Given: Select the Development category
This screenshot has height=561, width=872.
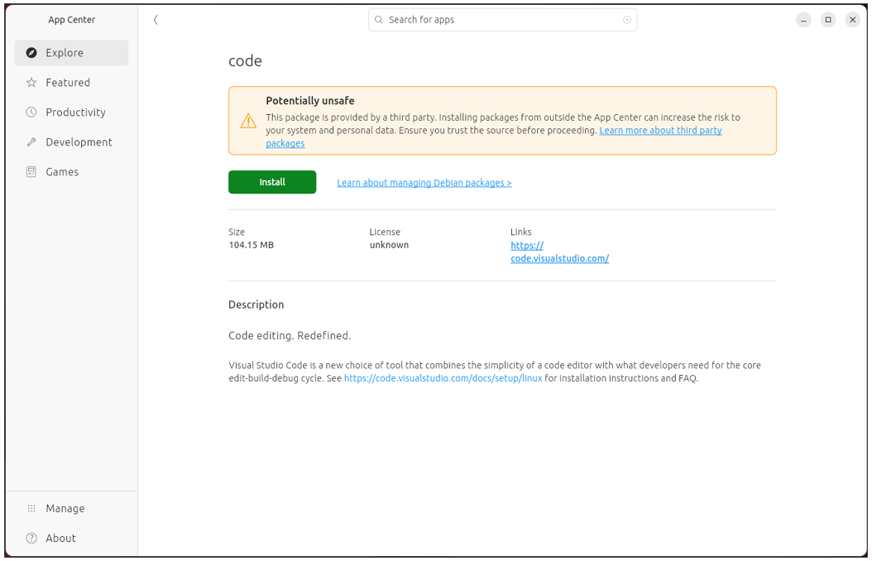Looking at the screenshot, I should (72, 142).
